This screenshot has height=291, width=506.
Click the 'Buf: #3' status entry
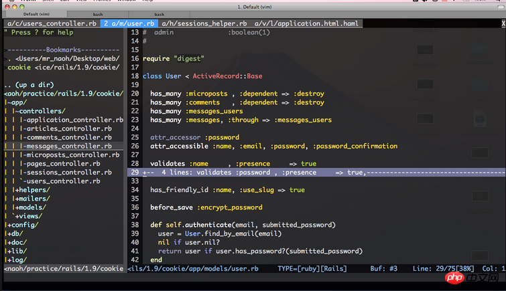(x=384, y=269)
